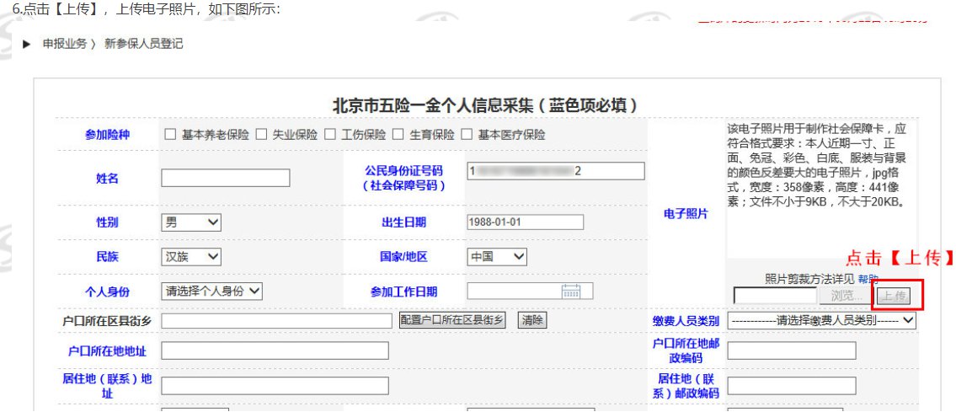Expand the 请选择个人身份 dropdown
The image size is (956, 412).
[x=211, y=292]
